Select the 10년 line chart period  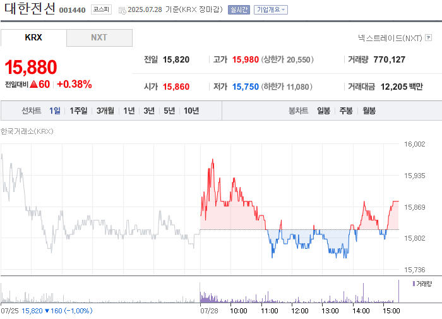point(191,111)
